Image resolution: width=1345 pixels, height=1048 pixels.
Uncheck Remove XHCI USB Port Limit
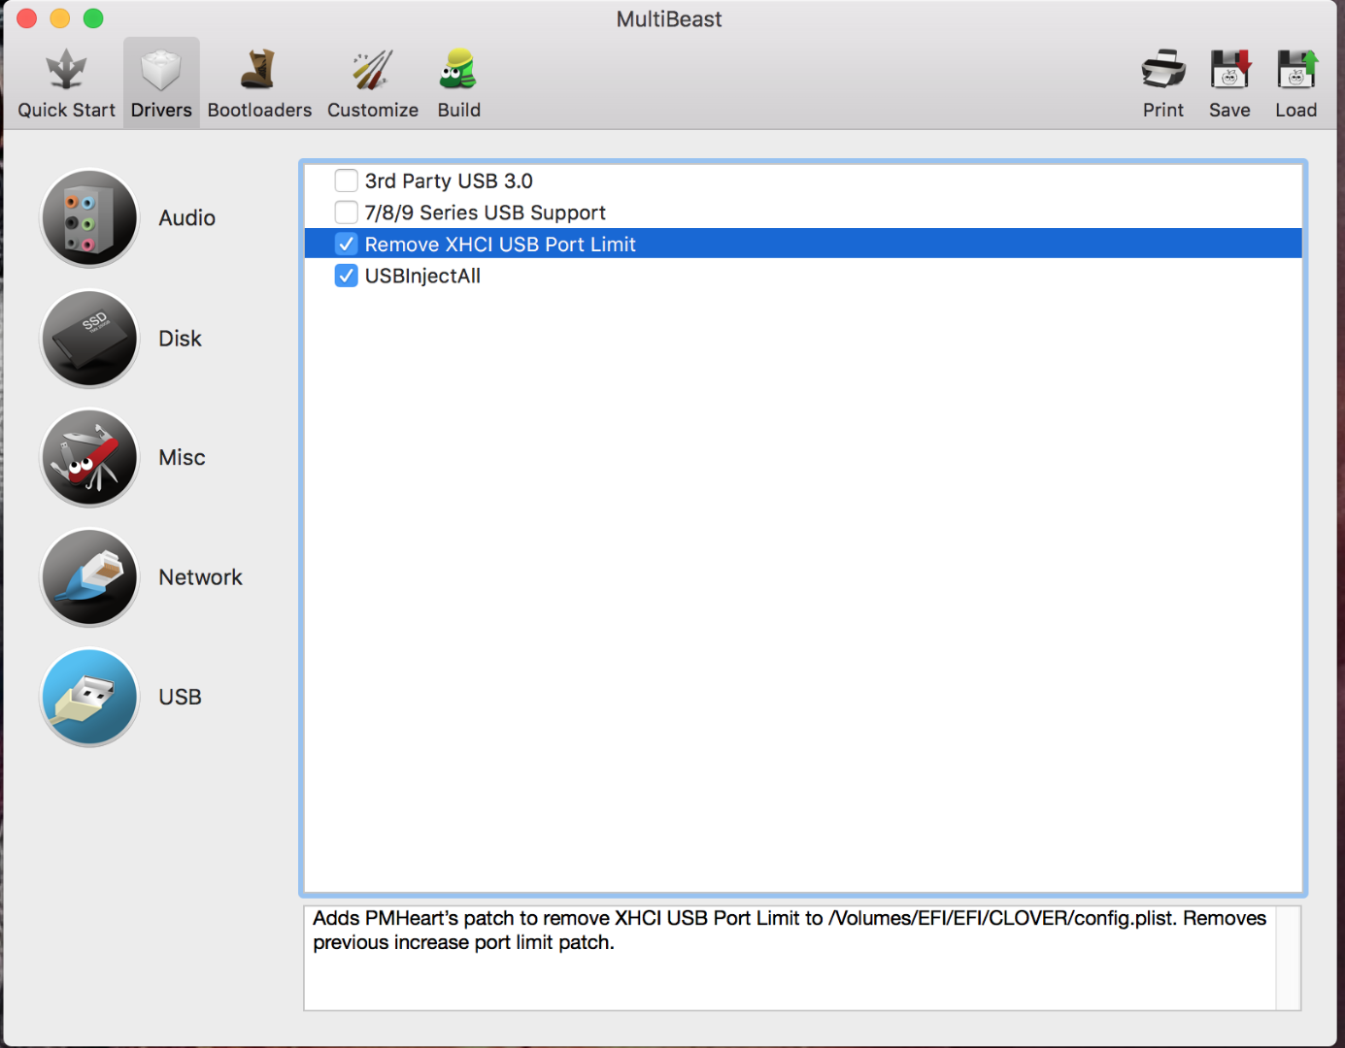tap(346, 245)
